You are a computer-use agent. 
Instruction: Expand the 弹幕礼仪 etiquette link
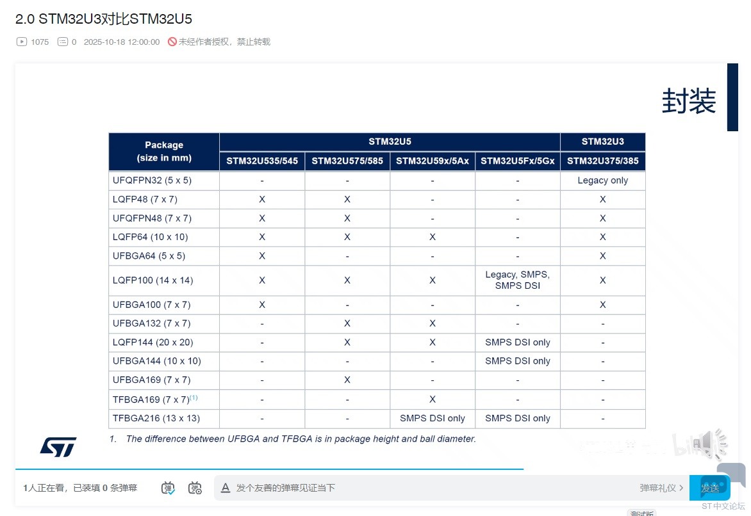coord(661,488)
